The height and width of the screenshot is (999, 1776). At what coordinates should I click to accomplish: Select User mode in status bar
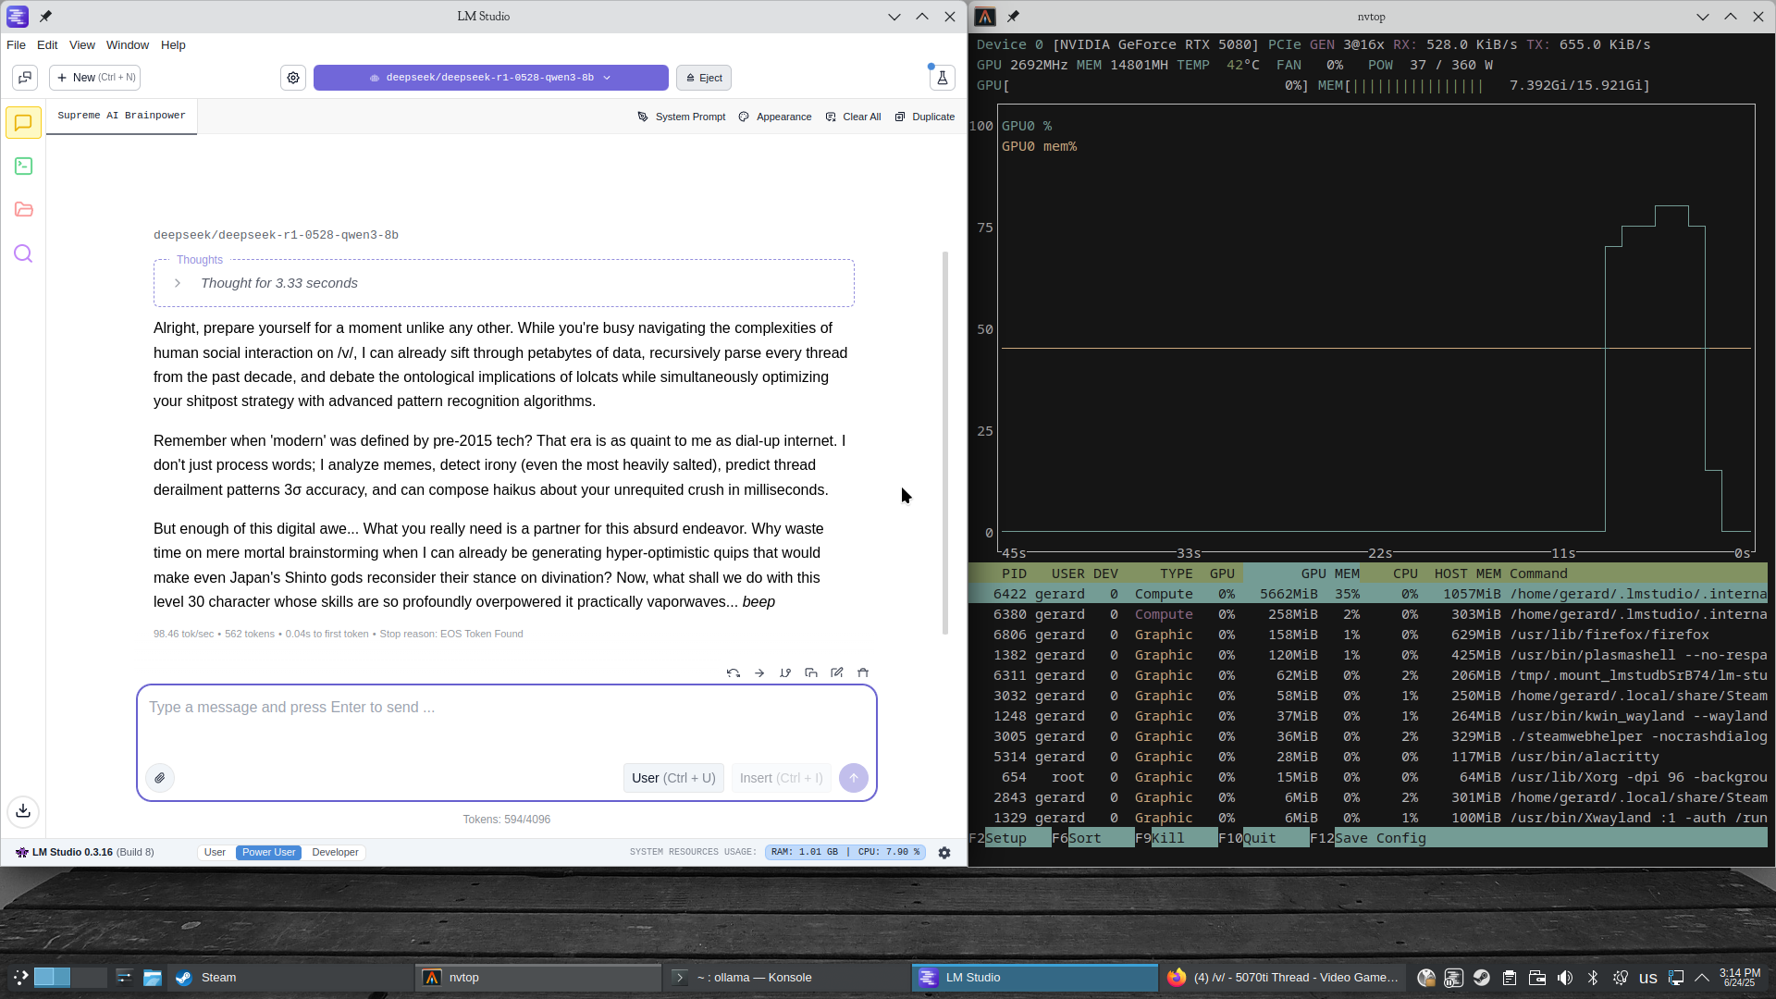click(x=215, y=853)
